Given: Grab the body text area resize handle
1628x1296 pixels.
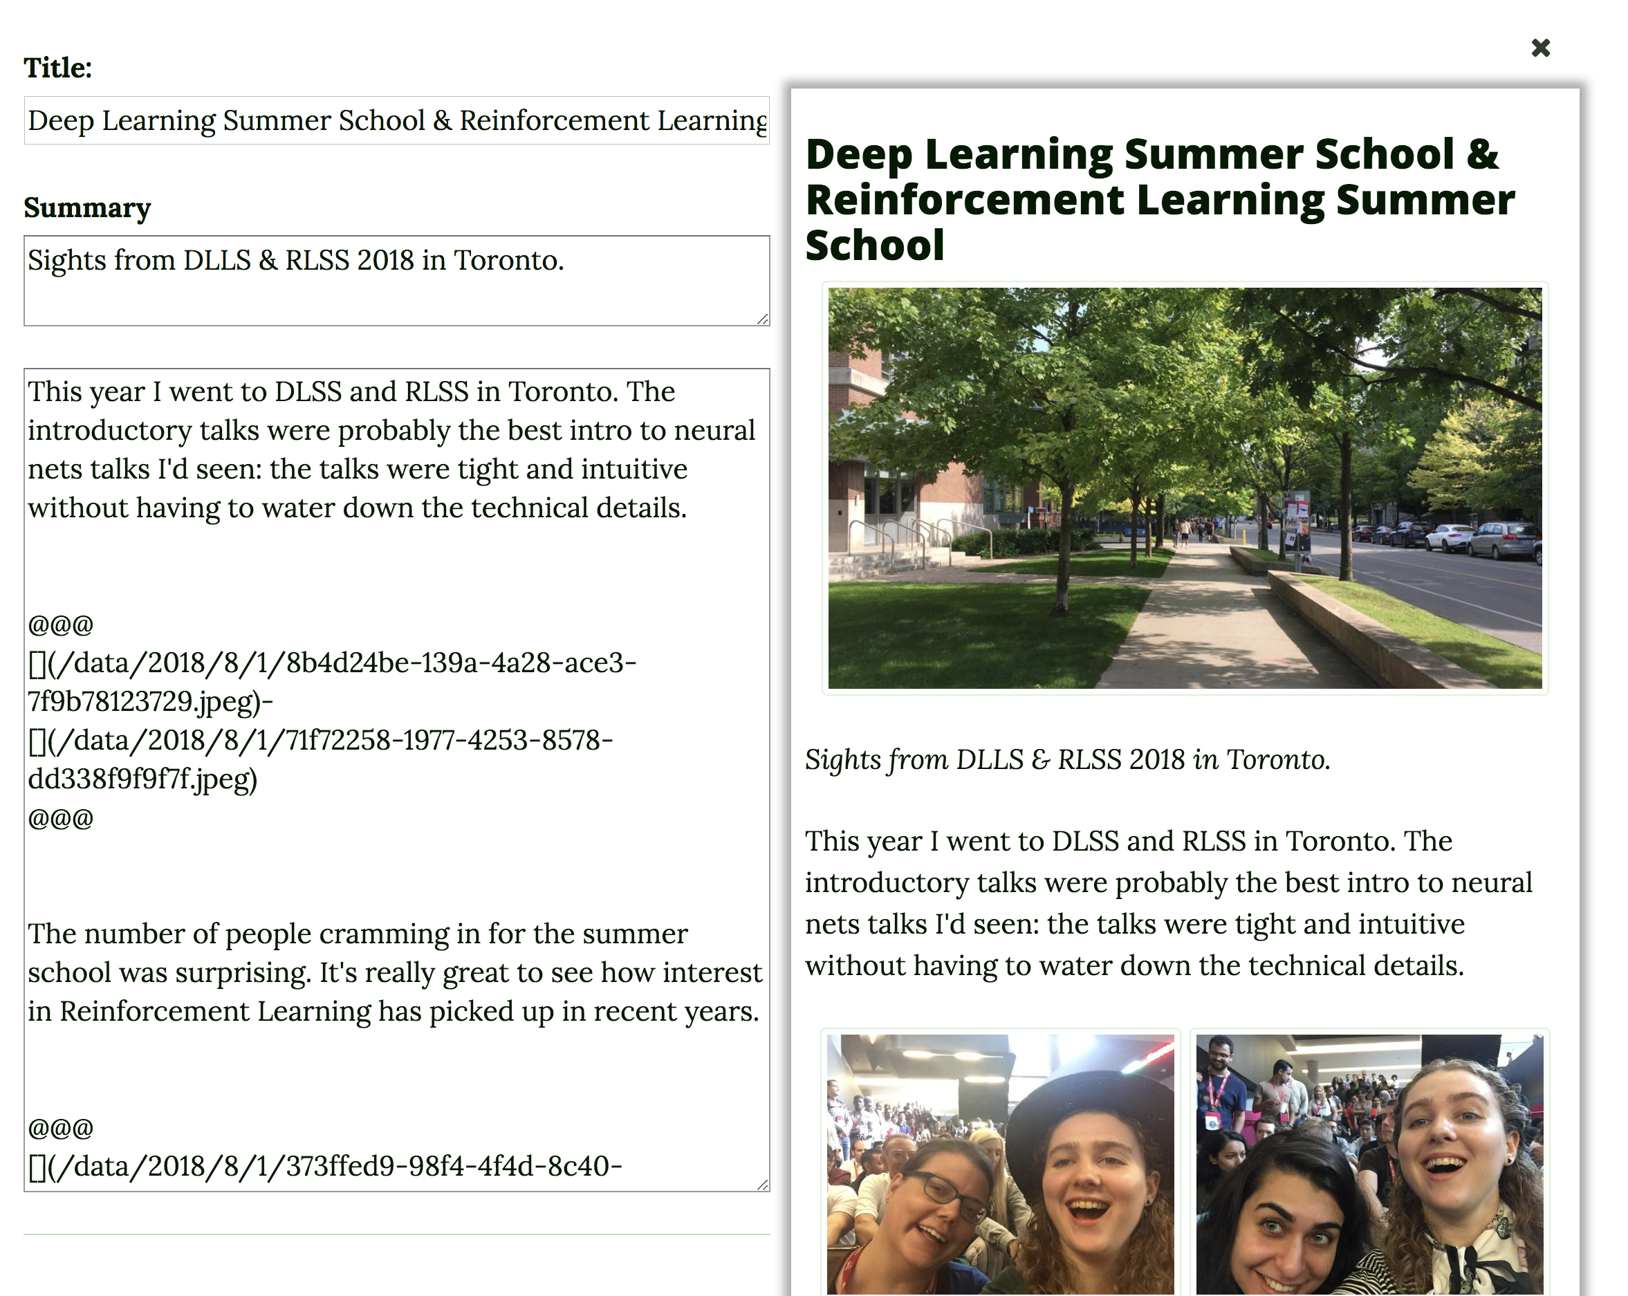Looking at the screenshot, I should click(x=763, y=1185).
